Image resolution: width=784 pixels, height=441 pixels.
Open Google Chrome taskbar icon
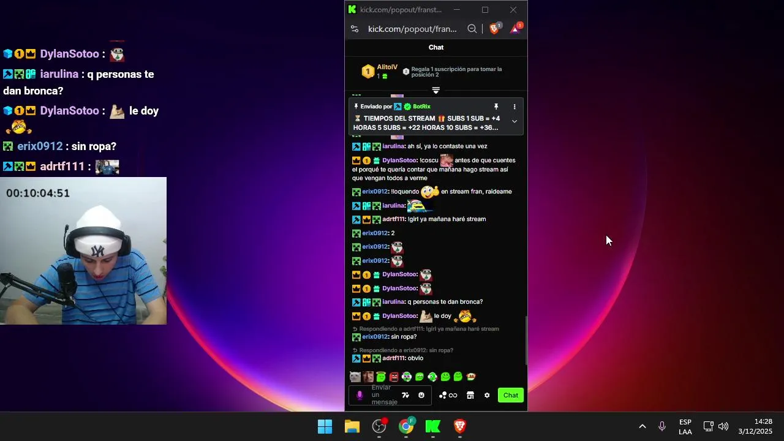click(x=406, y=426)
